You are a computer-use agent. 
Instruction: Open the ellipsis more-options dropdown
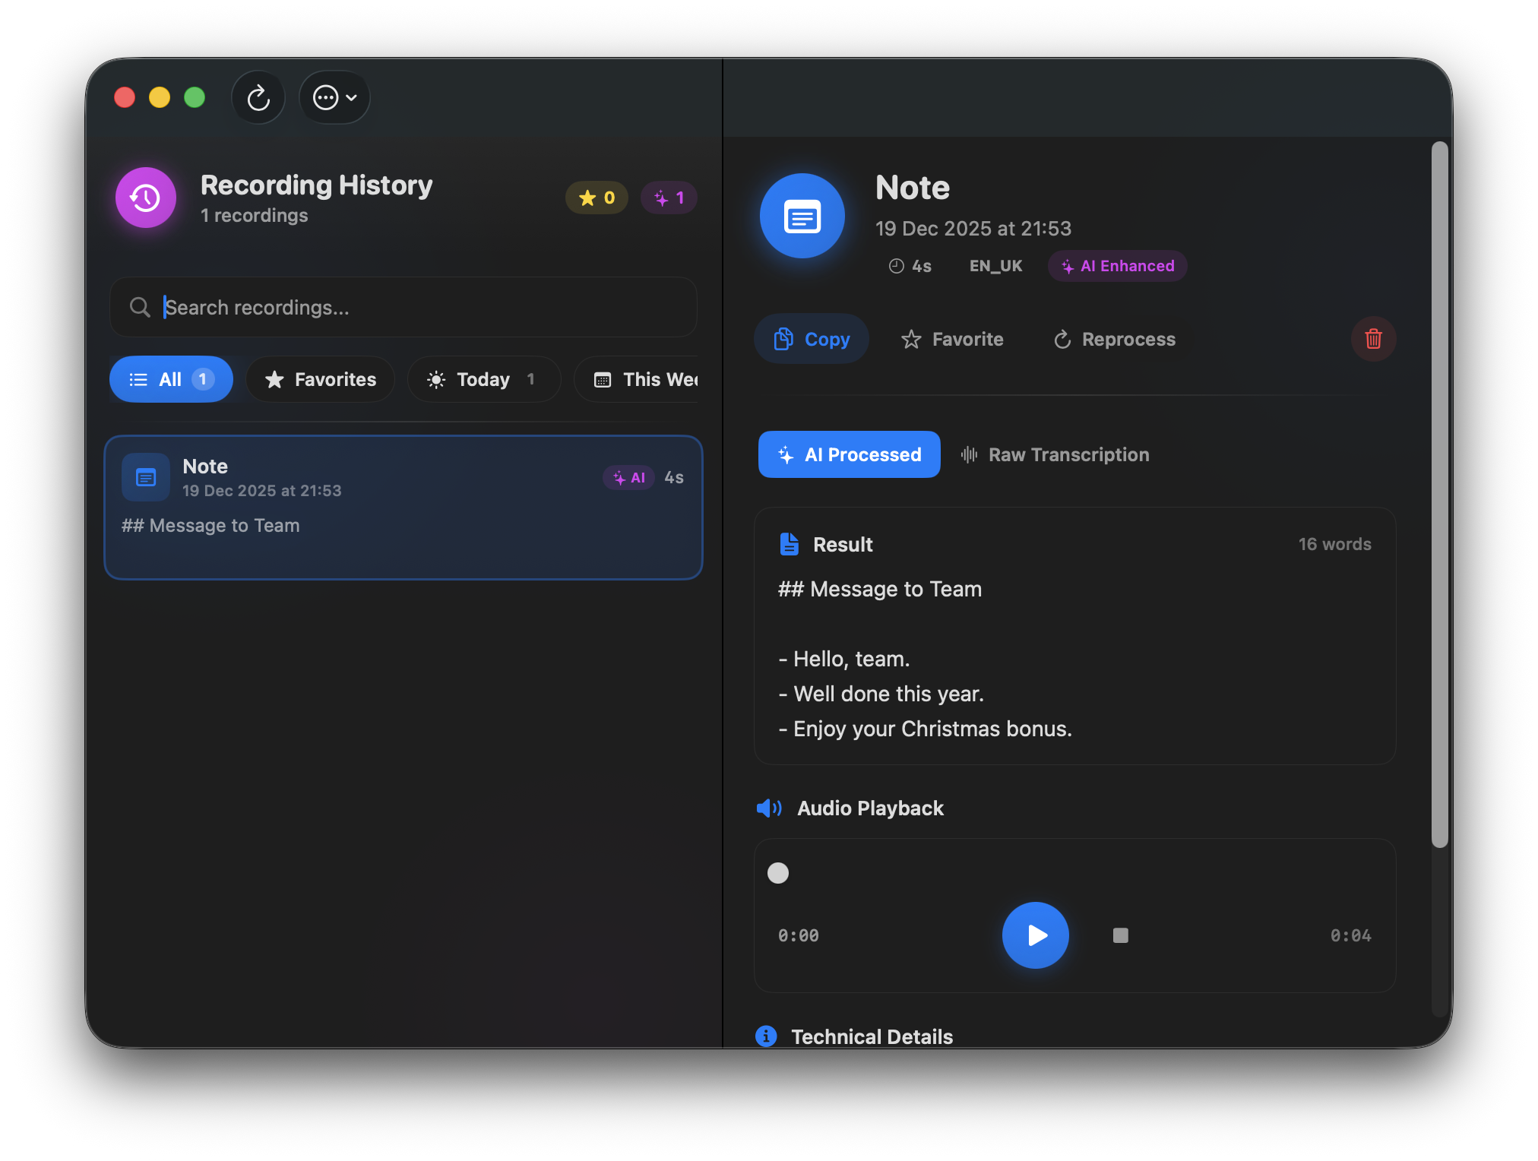coord(334,98)
